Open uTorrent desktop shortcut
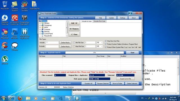180x101 pixels. [5, 60]
